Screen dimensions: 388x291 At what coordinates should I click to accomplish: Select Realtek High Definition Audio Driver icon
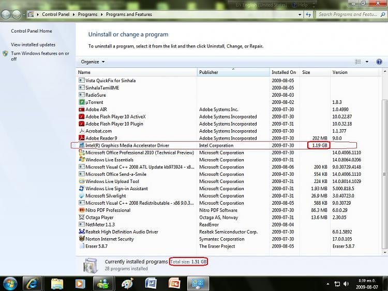pos(81,232)
